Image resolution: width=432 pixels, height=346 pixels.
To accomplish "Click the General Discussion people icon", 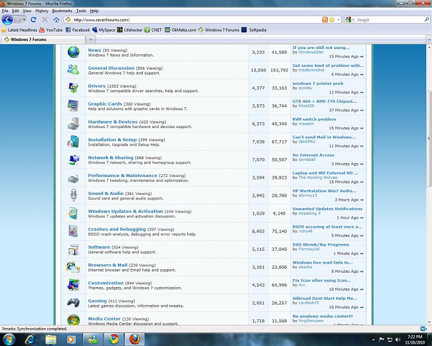I will (73, 70).
